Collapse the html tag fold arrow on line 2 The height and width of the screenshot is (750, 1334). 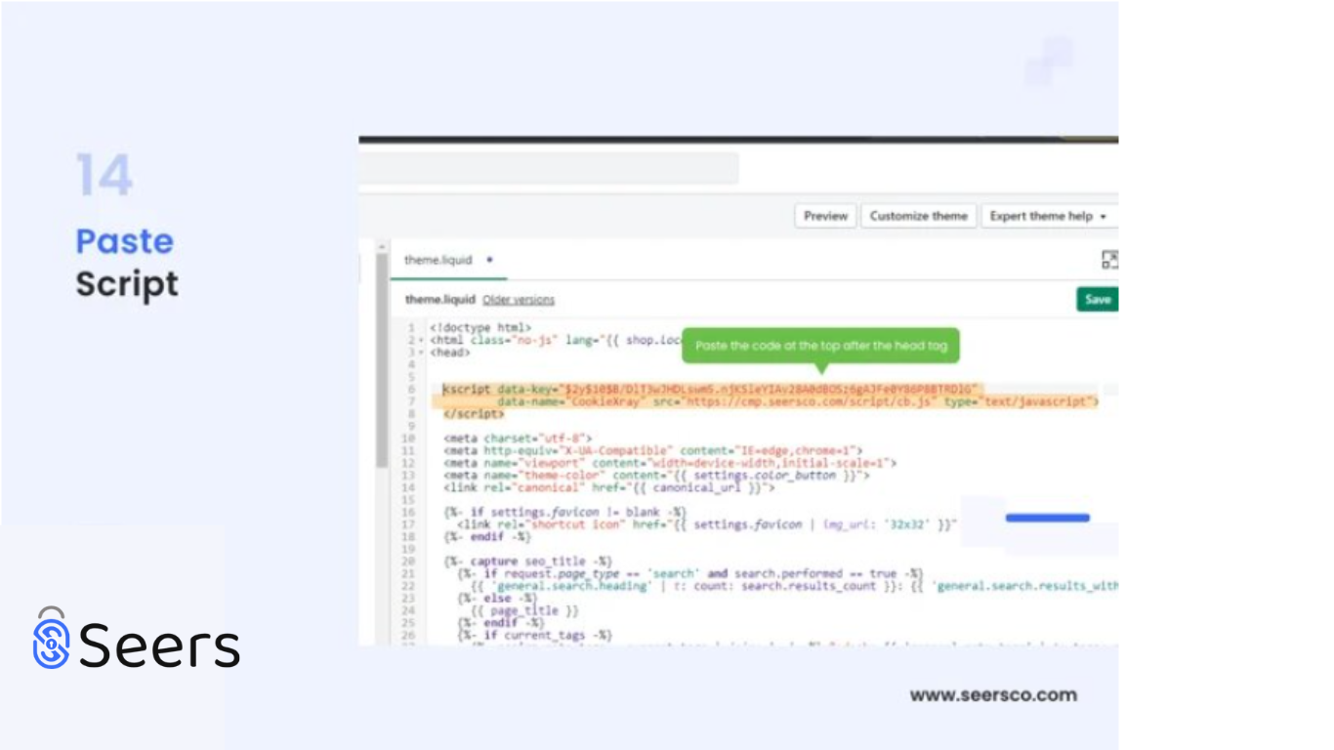[x=421, y=340]
